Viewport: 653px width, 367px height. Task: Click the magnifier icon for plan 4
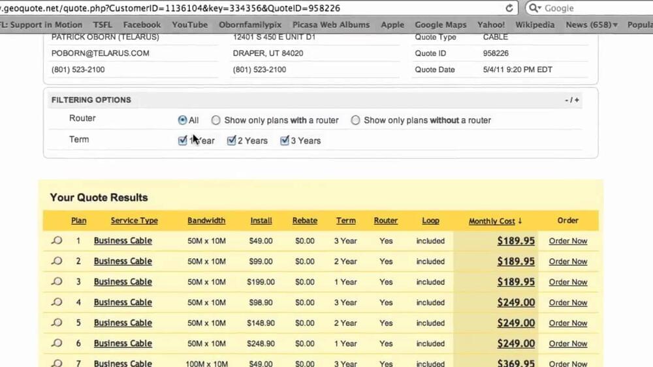(x=57, y=302)
